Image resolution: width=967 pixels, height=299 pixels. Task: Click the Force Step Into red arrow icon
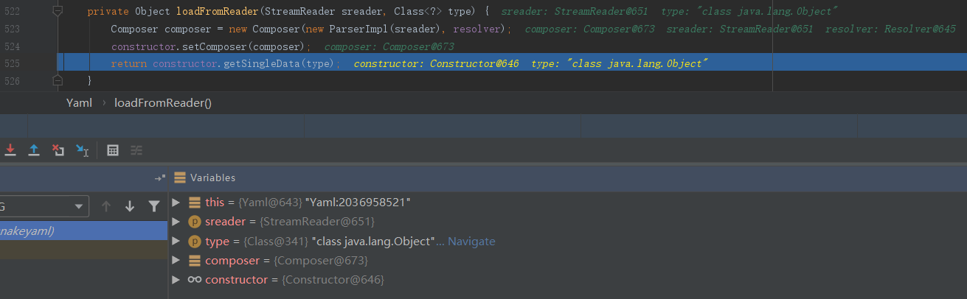coord(10,150)
